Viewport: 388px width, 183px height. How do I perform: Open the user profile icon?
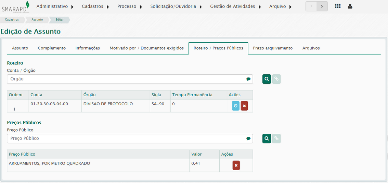pyautogui.click(x=350, y=6)
